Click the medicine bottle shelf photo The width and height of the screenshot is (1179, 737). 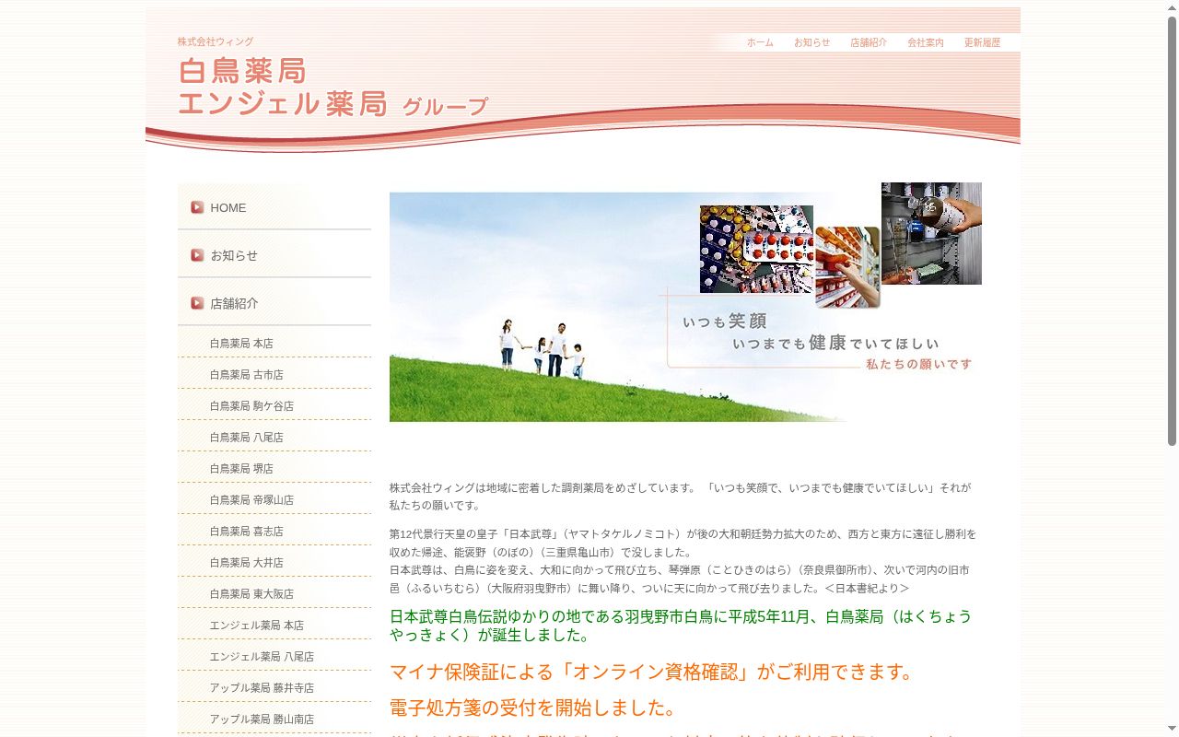(x=931, y=233)
